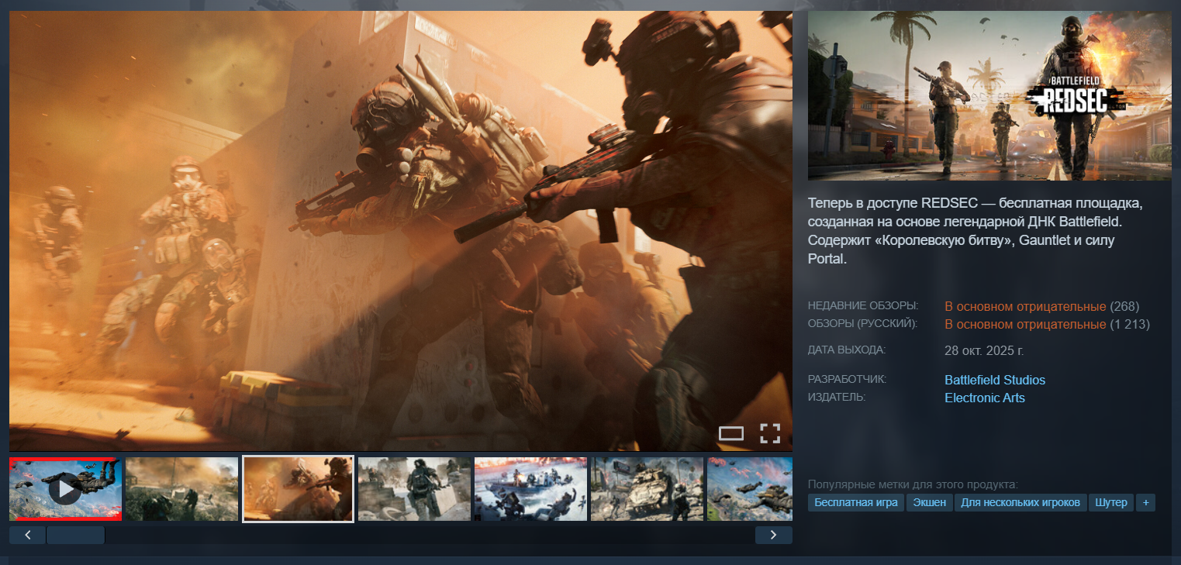Screen dimensions: 1181x565
Task: Open Russian reviews 'В основном отрицательные' link
Action: pyautogui.click(x=1025, y=324)
